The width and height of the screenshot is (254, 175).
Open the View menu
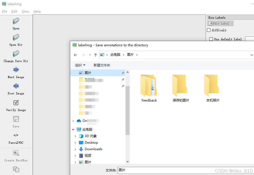click(x=25, y=11)
